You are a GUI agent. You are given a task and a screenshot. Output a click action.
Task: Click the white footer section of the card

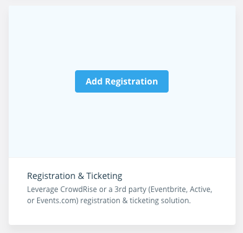122,191
